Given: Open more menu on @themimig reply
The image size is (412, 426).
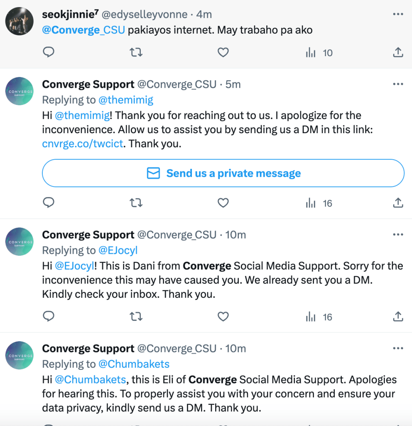Looking at the screenshot, I should pos(397,84).
